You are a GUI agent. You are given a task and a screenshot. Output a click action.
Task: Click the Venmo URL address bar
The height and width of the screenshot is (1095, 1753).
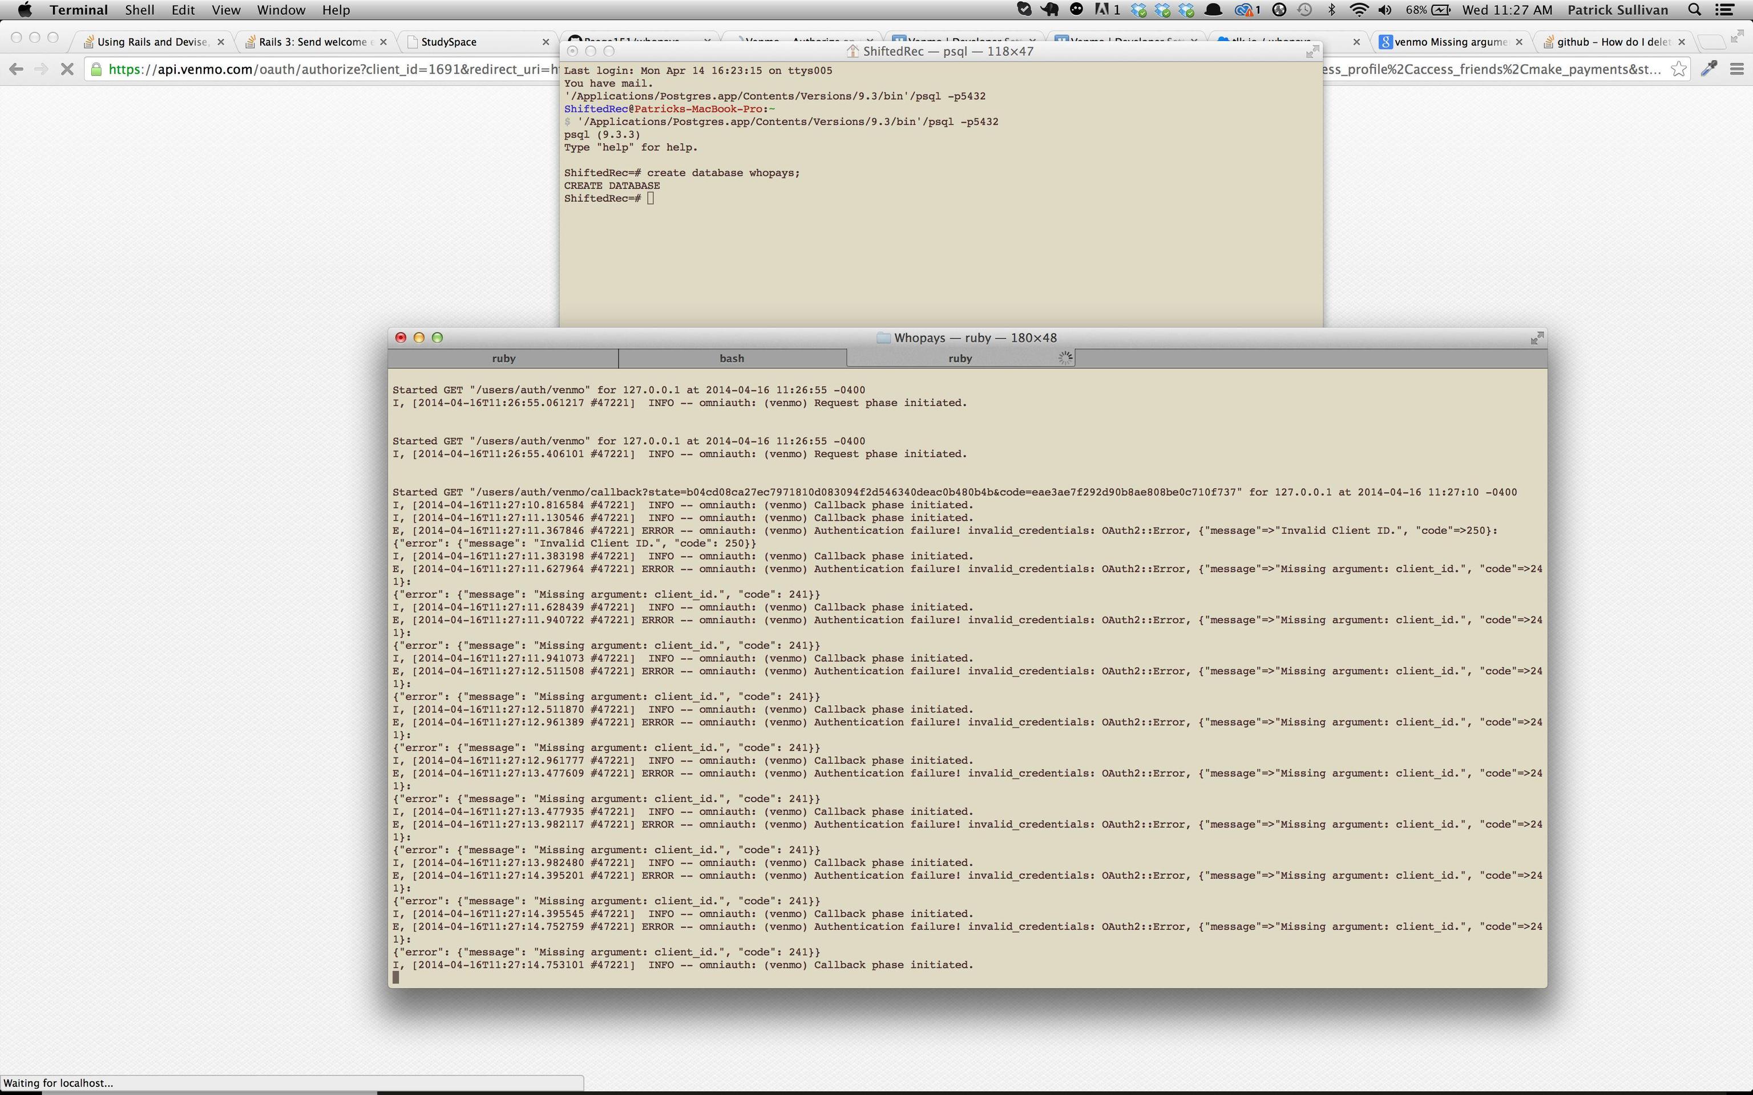tap(326, 70)
